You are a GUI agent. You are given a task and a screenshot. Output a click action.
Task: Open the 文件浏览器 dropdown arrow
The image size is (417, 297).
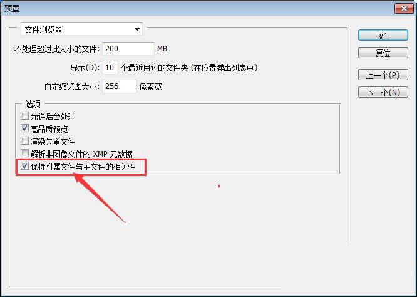click(x=137, y=29)
